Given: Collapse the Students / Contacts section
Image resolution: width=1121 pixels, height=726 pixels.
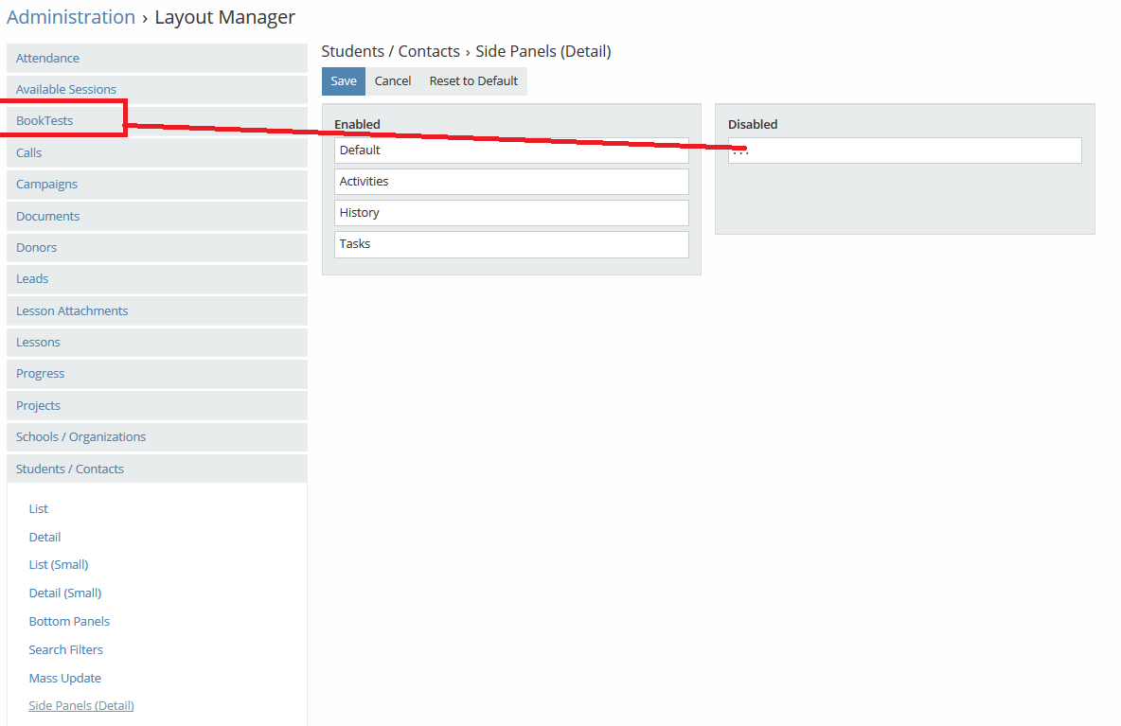Looking at the screenshot, I should pyautogui.click(x=70, y=469).
